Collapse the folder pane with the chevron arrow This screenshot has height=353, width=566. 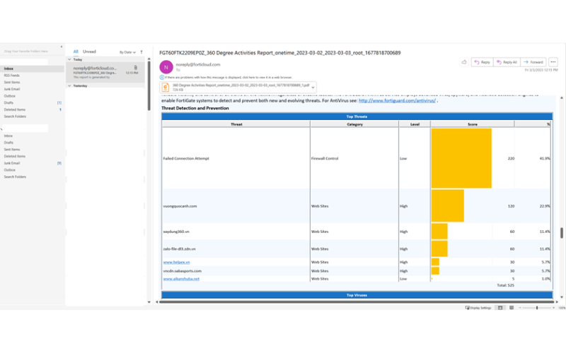[62, 47]
